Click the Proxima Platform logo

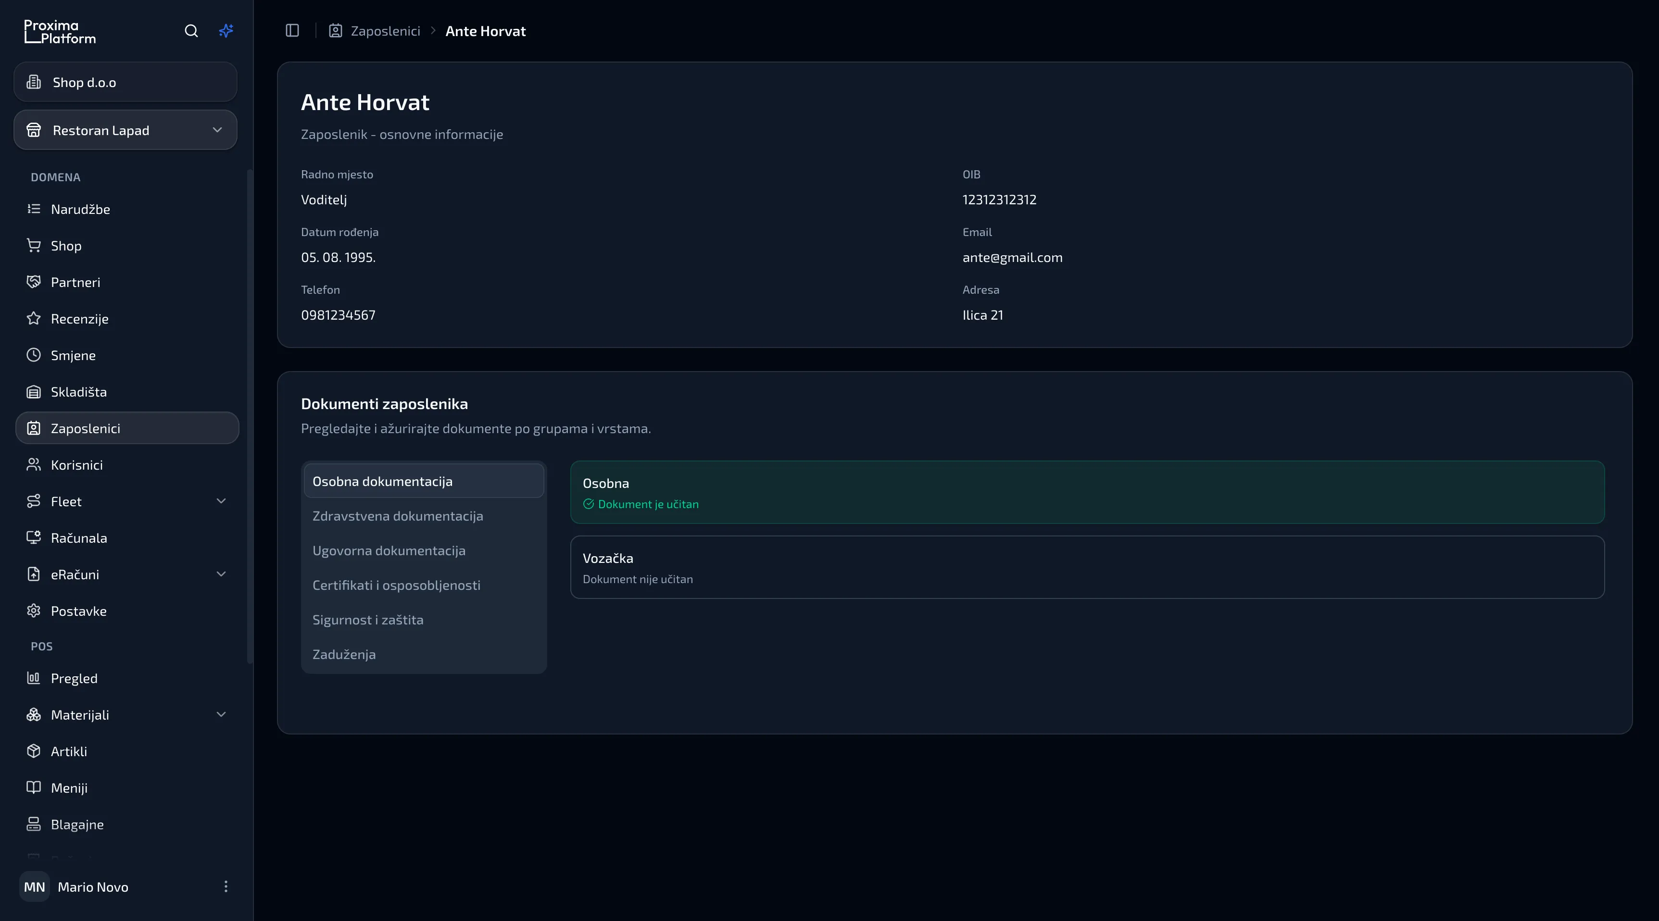[60, 32]
